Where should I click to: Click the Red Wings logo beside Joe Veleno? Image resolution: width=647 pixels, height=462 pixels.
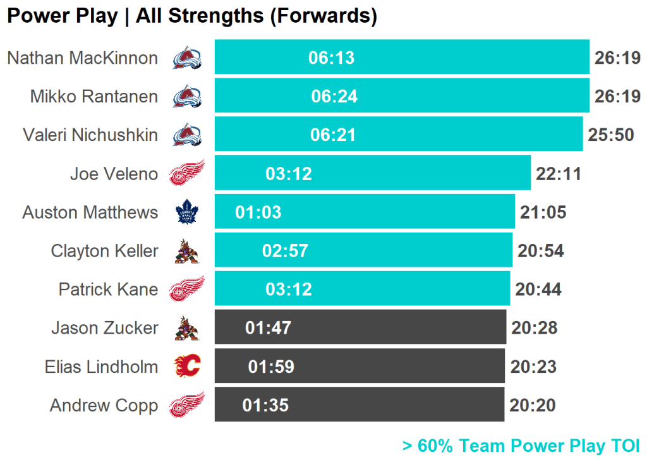[187, 173]
